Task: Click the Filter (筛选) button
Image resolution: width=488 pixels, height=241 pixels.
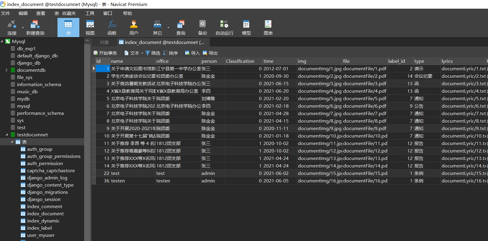Action: coord(153,53)
